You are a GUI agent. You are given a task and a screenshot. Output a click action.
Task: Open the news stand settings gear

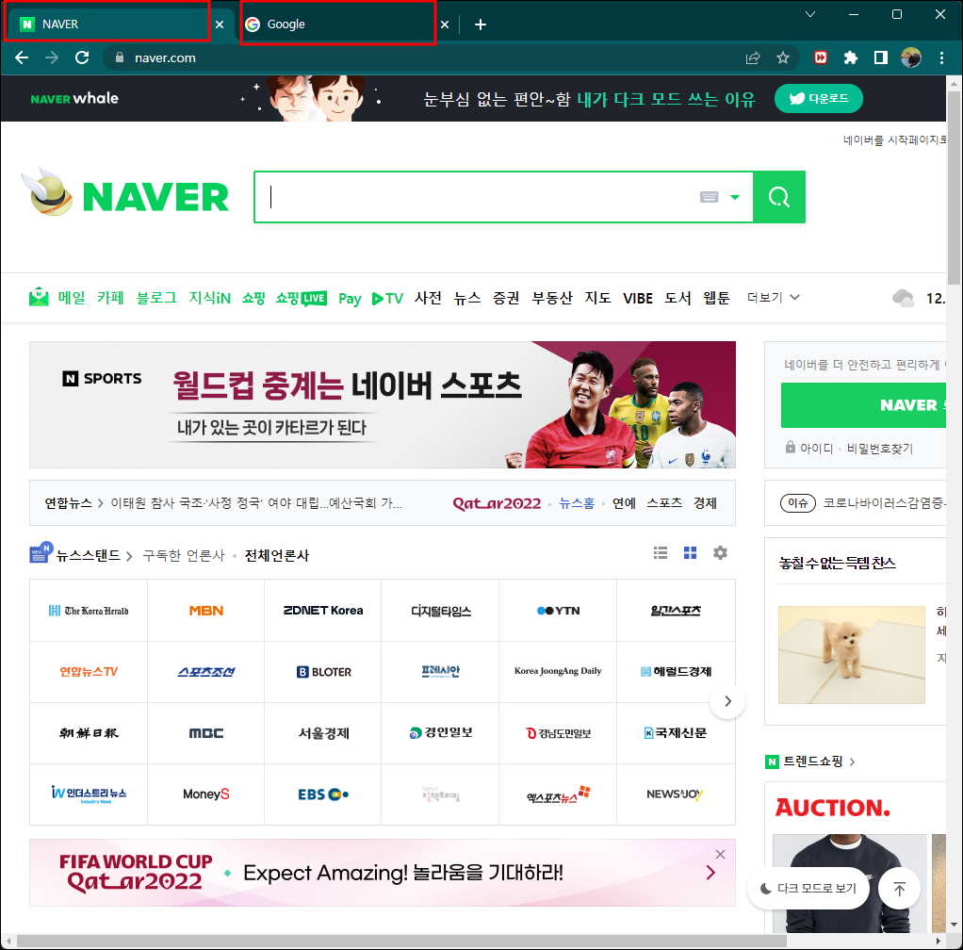point(720,552)
